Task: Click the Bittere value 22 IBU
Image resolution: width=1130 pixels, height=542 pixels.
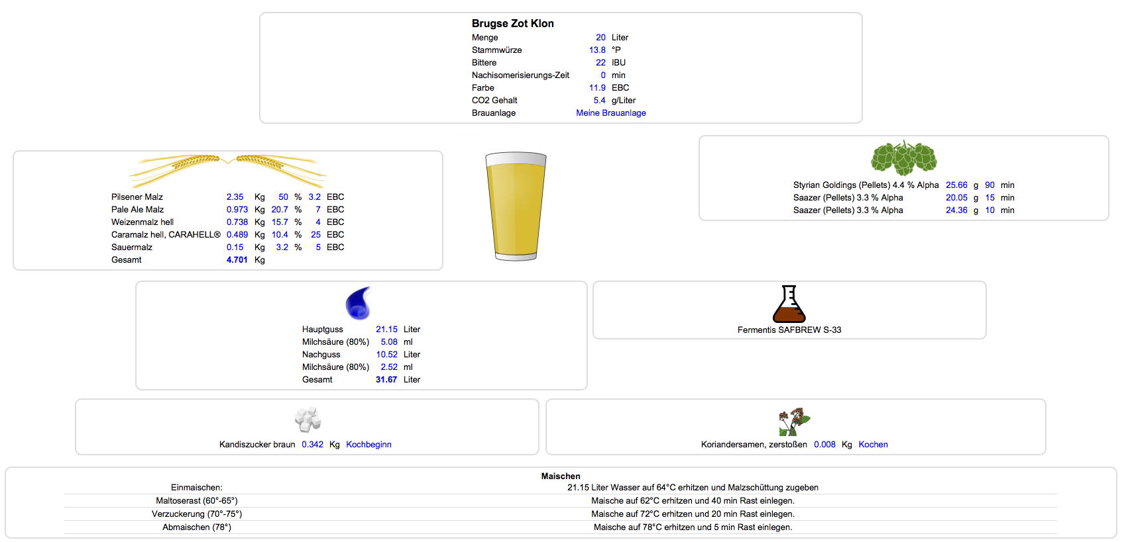Action: [x=600, y=63]
